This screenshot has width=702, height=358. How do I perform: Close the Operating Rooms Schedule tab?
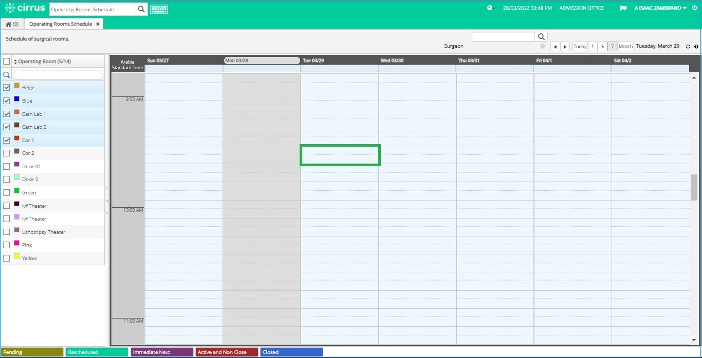pyautogui.click(x=98, y=24)
